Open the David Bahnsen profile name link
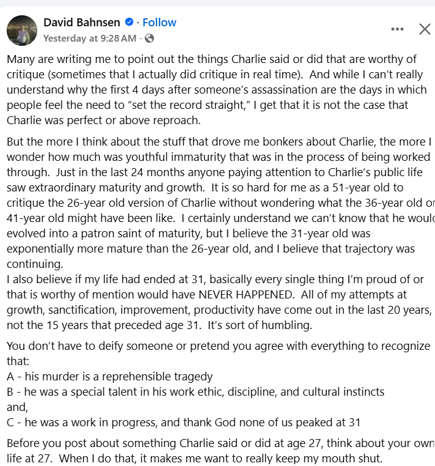This screenshot has width=435, height=466. 82,22
